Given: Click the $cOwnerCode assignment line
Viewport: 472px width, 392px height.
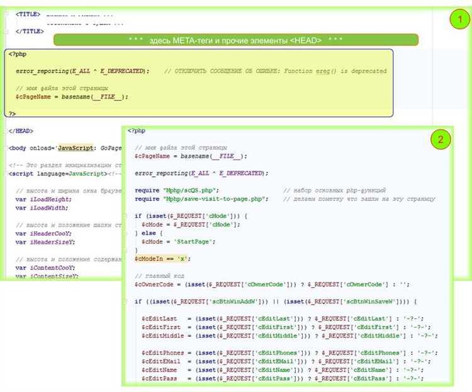Looking at the screenshot, I should click(x=272, y=285).
